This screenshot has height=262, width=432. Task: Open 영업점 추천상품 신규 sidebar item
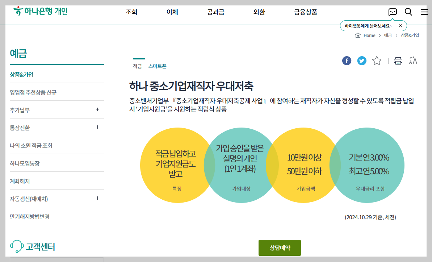coord(33,92)
